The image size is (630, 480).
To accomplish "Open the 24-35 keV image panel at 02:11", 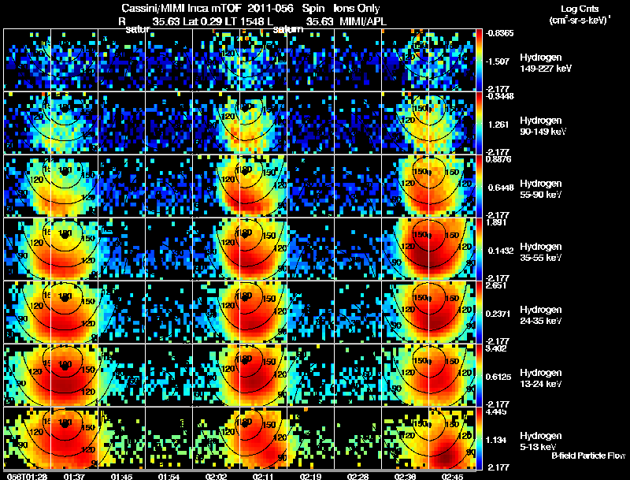I will click(x=263, y=312).
